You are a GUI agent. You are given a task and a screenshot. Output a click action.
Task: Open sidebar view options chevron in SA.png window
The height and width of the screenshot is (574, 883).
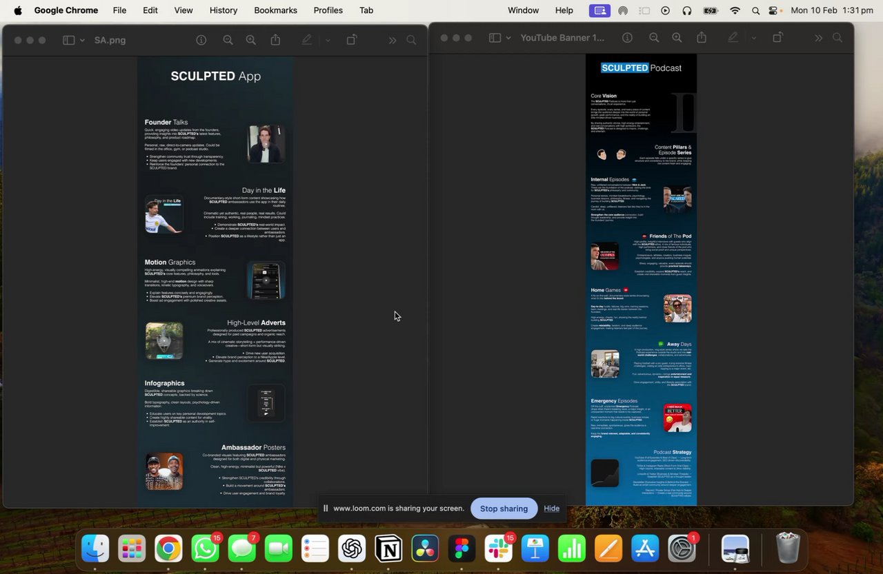point(82,40)
